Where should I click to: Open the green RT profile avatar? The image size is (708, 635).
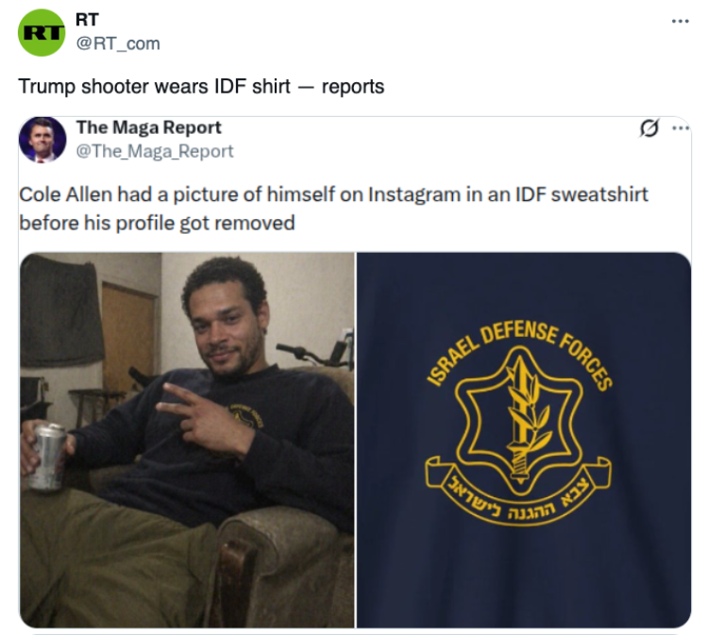click(42, 32)
